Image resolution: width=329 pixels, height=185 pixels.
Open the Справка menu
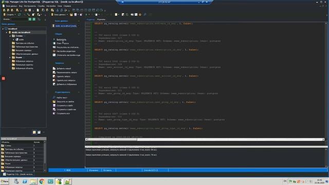[67, 6]
